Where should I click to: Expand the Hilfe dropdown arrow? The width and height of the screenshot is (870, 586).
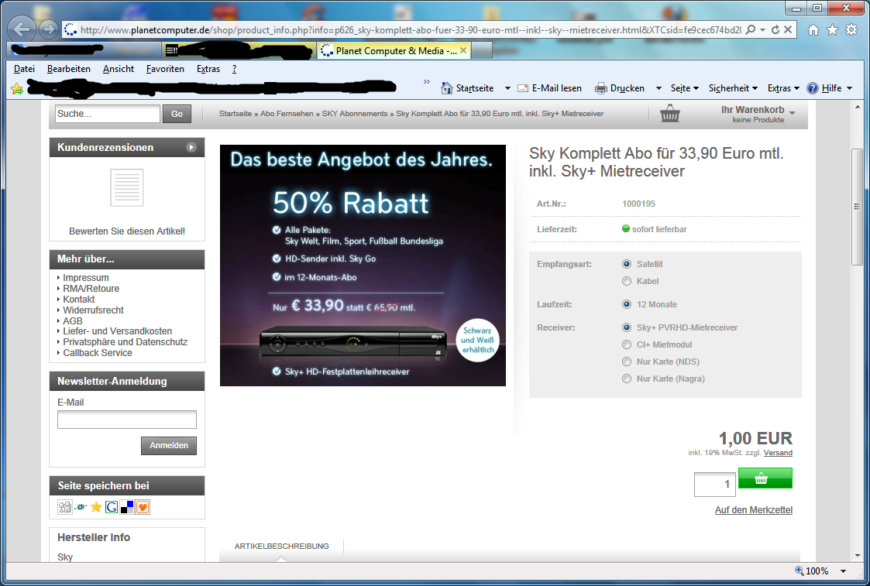849,88
